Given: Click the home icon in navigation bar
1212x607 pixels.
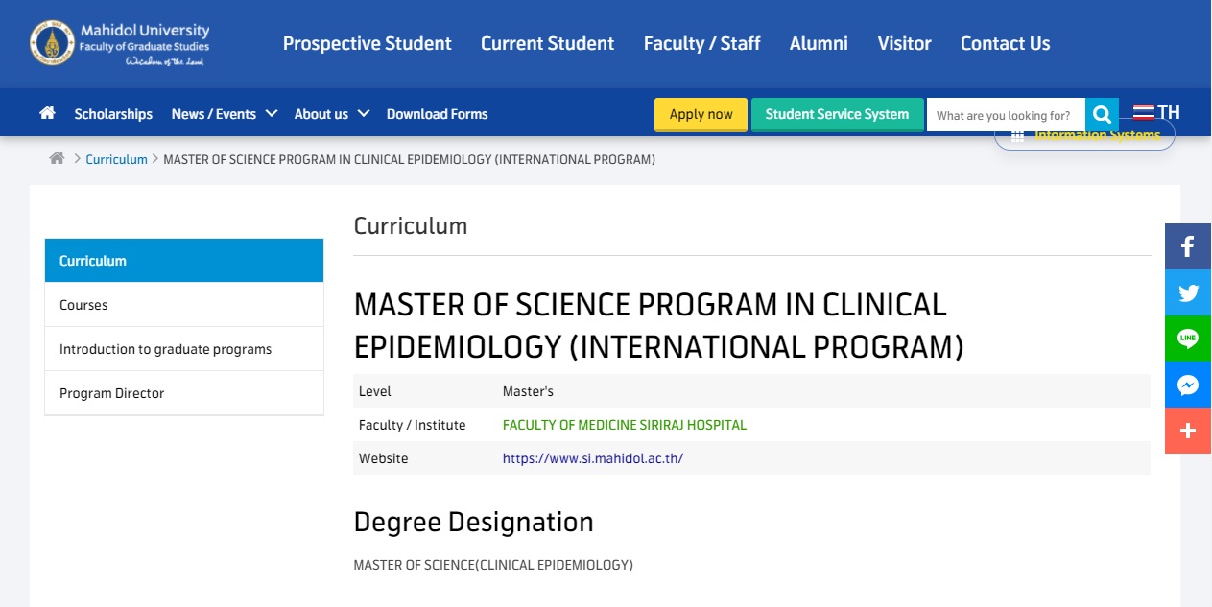Looking at the screenshot, I should pos(47,113).
